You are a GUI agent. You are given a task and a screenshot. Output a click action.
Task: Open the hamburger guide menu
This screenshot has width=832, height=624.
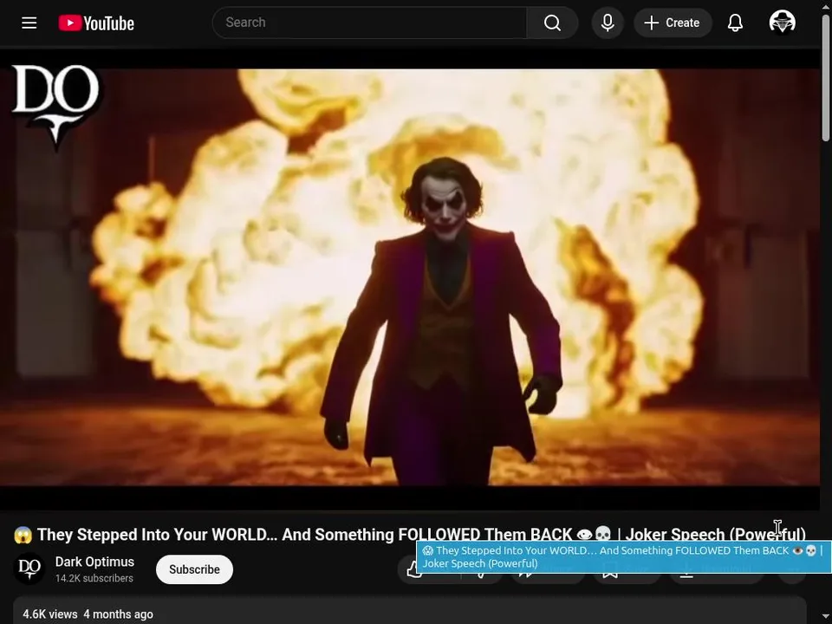pyautogui.click(x=29, y=23)
